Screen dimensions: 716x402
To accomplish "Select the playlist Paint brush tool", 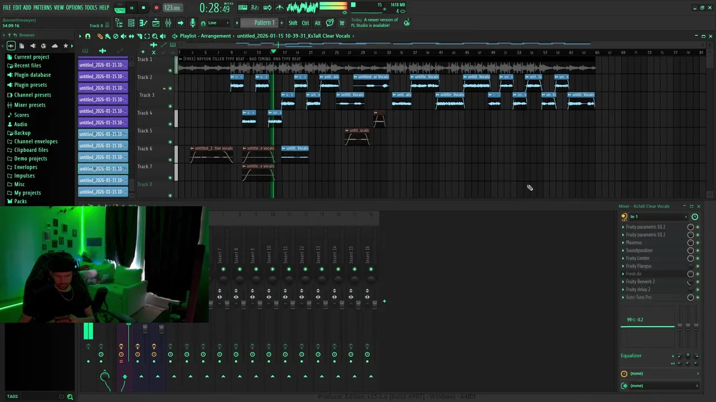I will point(107,36).
